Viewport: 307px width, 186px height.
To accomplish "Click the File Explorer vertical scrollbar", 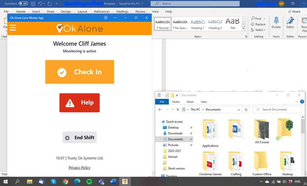I will pos(303,126).
